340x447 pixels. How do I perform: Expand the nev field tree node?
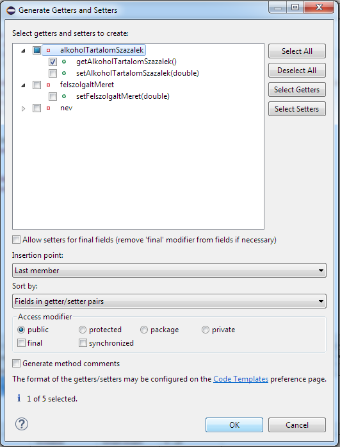coord(23,108)
